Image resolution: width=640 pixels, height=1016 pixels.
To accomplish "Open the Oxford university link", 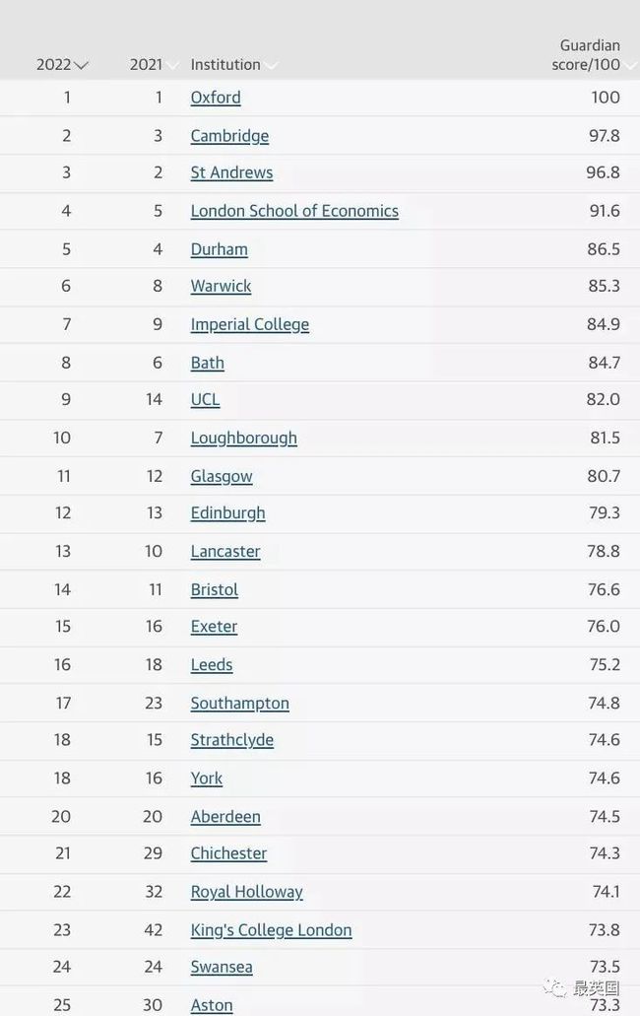I will [216, 98].
